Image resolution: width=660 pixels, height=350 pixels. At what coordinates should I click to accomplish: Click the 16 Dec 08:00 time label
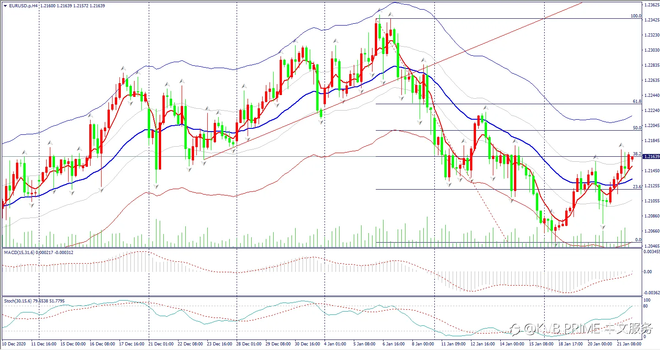(103, 343)
